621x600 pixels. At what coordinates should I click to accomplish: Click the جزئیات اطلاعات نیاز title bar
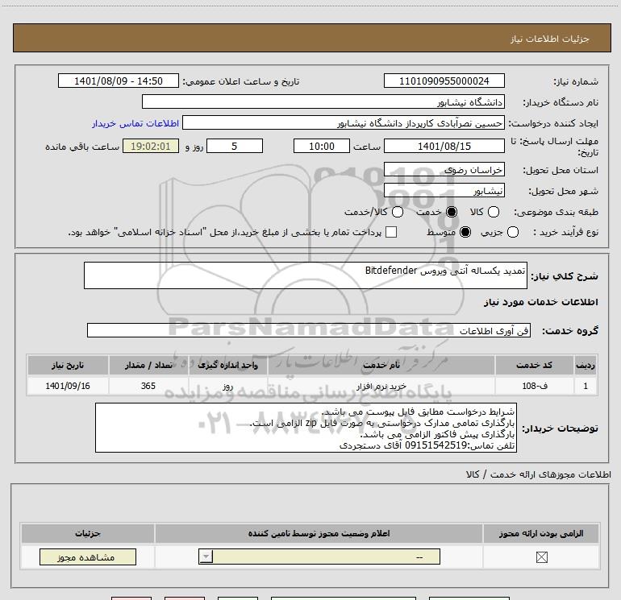(312, 38)
